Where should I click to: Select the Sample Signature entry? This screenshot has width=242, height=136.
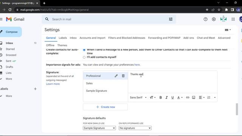[x=105, y=91]
